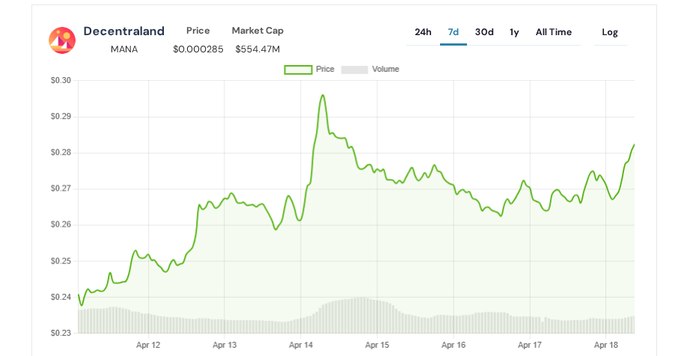Image resolution: width=681 pixels, height=356 pixels.
Task: Click the MANA ticker symbol
Action: pos(123,49)
